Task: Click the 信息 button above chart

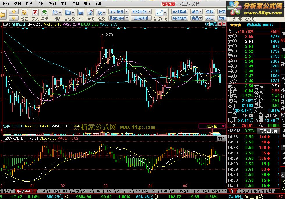Action: coord(213,24)
